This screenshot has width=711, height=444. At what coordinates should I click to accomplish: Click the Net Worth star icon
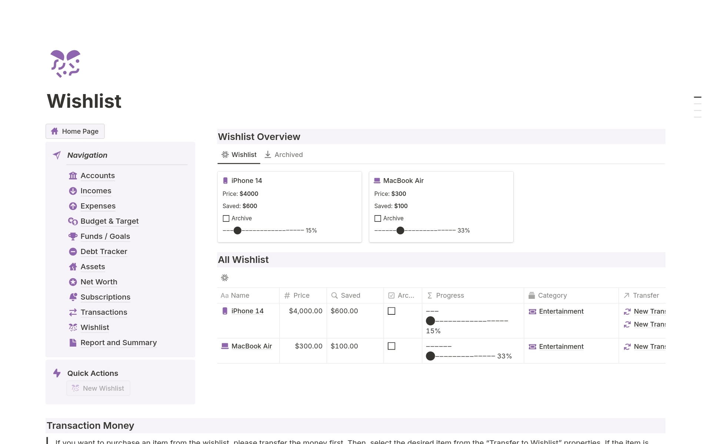pyautogui.click(x=73, y=282)
